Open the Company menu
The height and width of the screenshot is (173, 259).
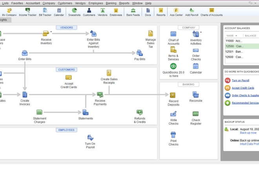click(49, 3)
